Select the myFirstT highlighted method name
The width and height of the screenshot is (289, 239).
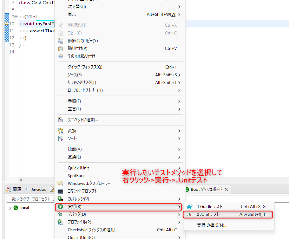pyautogui.click(x=45, y=24)
